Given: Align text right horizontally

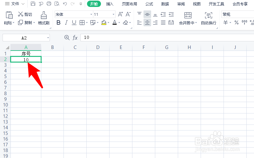Looking at the screenshot, I should [x=155, y=22].
